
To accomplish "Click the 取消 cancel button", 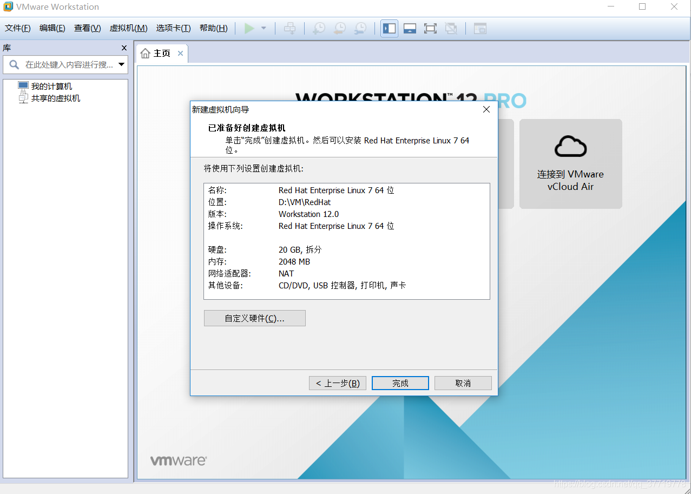I will (x=463, y=383).
